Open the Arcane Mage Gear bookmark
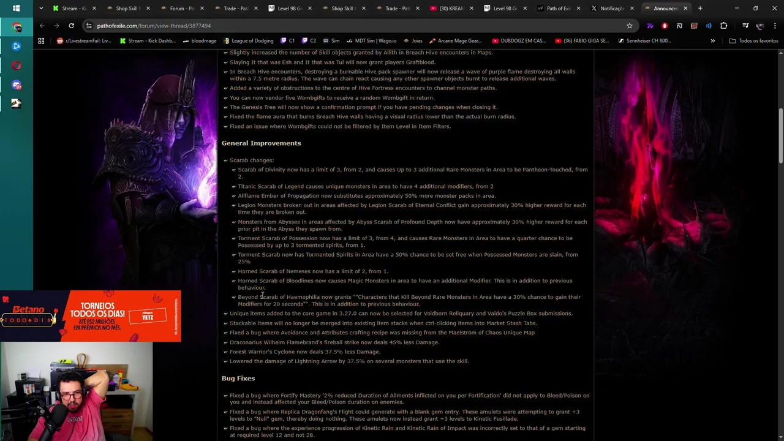Screen dimensions: 784x441 click(455, 40)
